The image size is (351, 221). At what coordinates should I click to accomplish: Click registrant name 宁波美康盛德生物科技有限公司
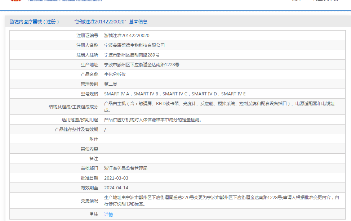[x=134, y=45]
